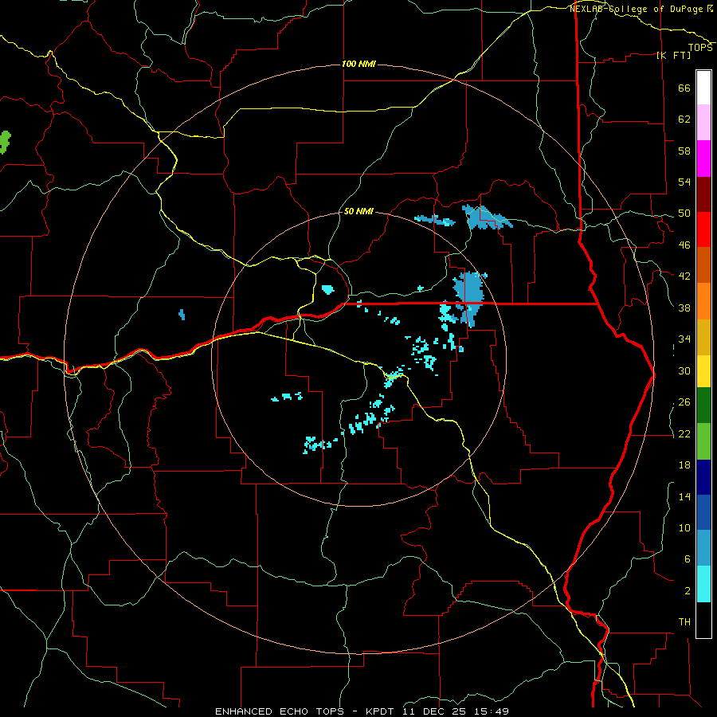717x717 pixels.
Task: Click the medium blue swatch near 10
Action: [703, 512]
